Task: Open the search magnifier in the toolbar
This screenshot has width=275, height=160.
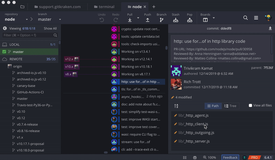Action: point(246,18)
